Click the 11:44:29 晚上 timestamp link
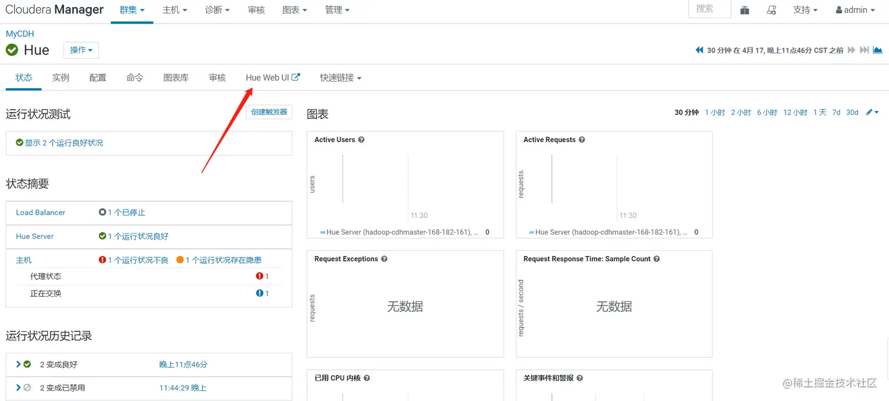 pyautogui.click(x=183, y=387)
